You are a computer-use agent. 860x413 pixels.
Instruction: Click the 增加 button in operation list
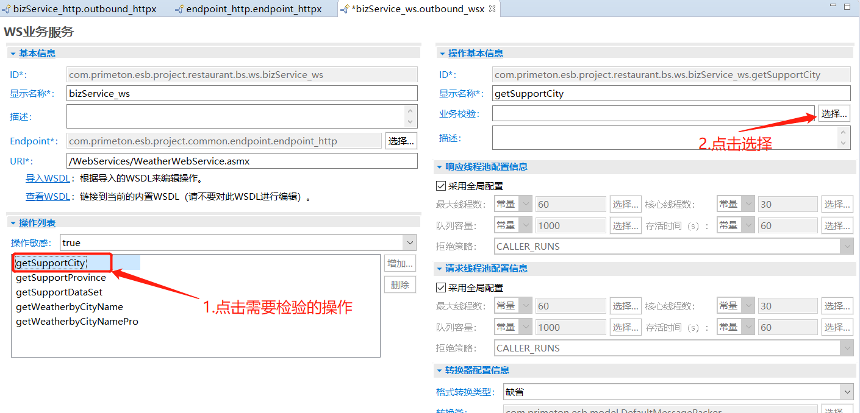[x=400, y=263]
